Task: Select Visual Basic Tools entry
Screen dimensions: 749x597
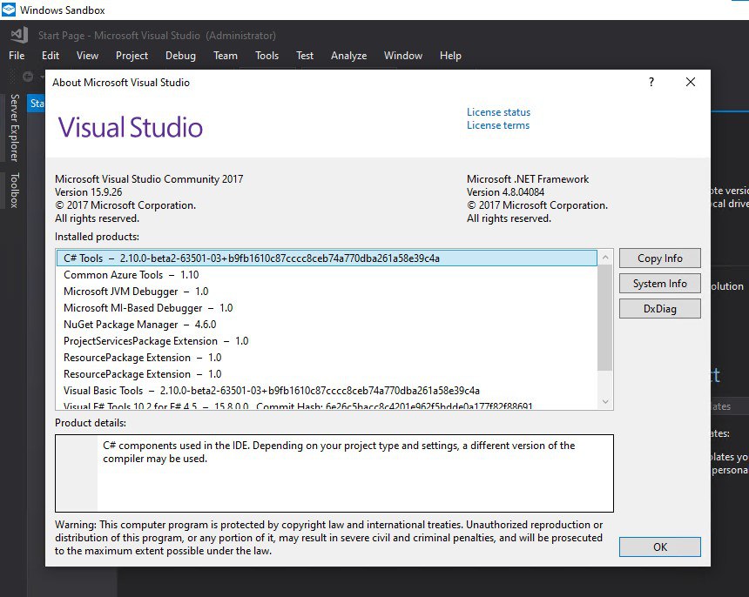Action: pyautogui.click(x=327, y=391)
